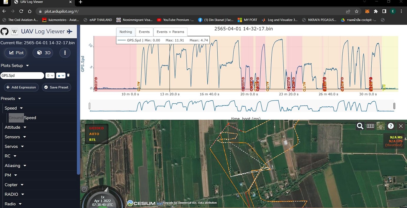The image size is (407, 208).
Task: Collapse the Plots Setup section
Action: click(x=27, y=65)
